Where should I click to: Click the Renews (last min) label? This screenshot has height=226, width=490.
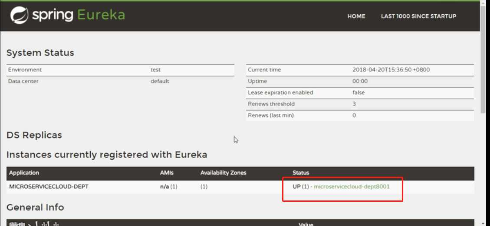(x=271, y=115)
